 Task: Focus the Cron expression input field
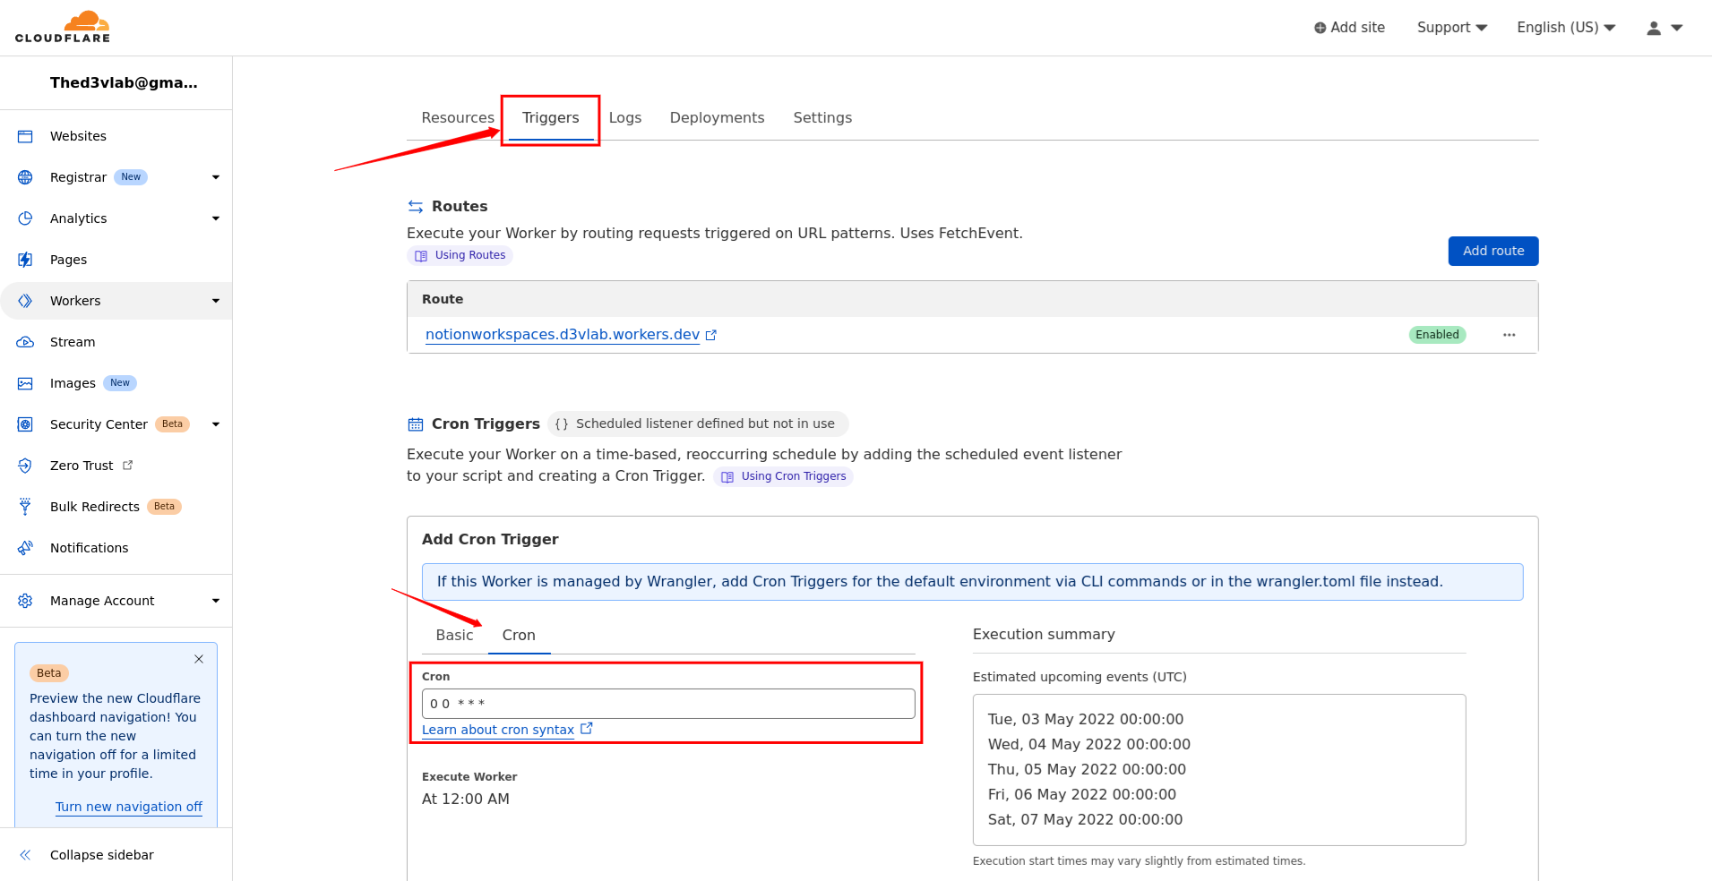point(668,704)
